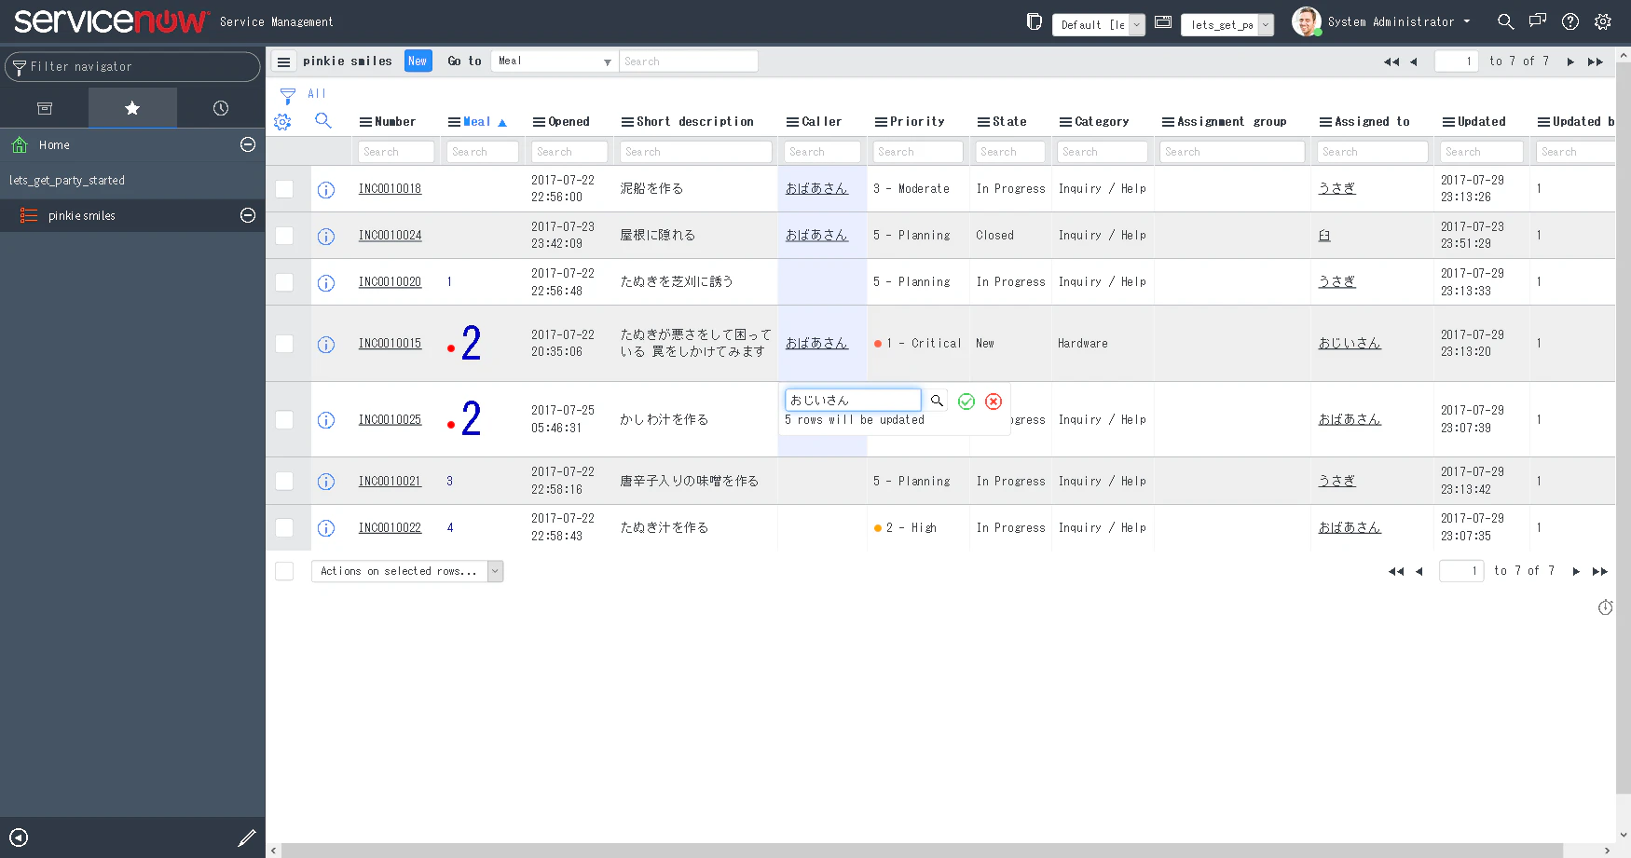Select the checkbox for row INC0010022
The height and width of the screenshot is (858, 1631).
click(x=284, y=528)
